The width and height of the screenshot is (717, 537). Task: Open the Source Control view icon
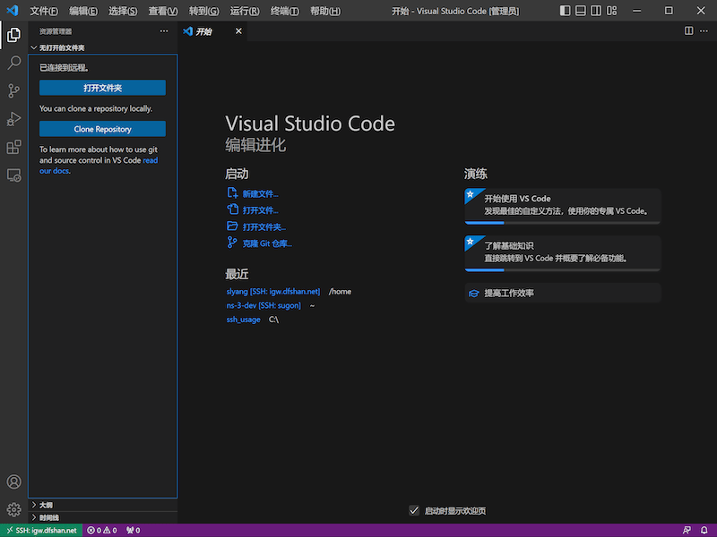click(13, 91)
